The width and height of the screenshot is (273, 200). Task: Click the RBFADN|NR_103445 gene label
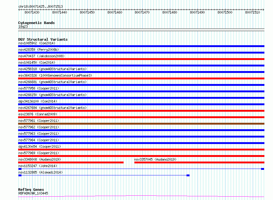[33, 193]
